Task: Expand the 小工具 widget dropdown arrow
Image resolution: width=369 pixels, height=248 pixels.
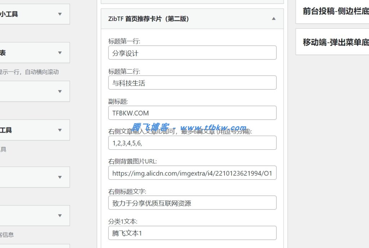Action: coord(60,14)
